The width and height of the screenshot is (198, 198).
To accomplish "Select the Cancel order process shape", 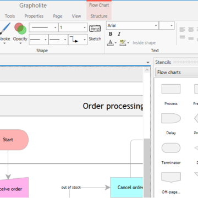I will coord(127,188).
